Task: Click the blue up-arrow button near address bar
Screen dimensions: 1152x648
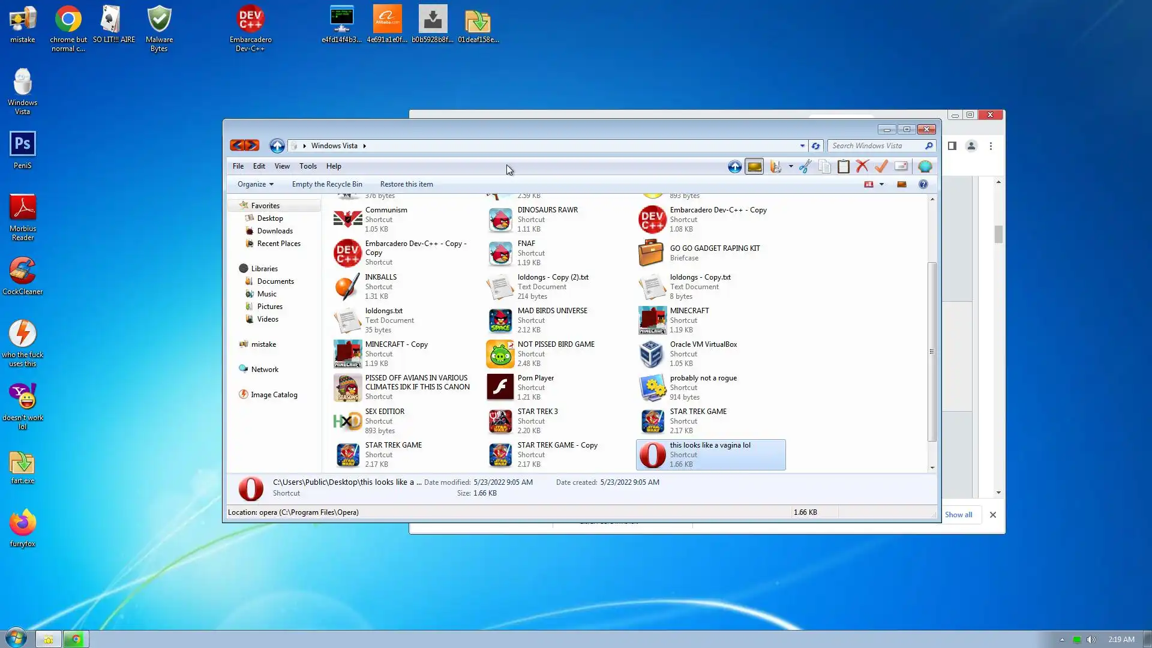Action: coord(277,146)
